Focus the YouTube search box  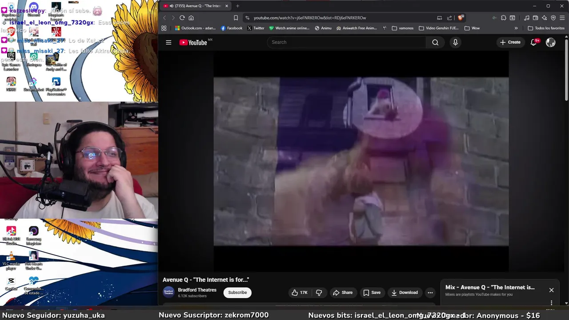tap(347, 42)
